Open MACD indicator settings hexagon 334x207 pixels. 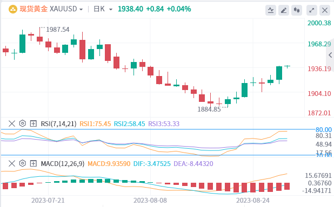coord(23,163)
